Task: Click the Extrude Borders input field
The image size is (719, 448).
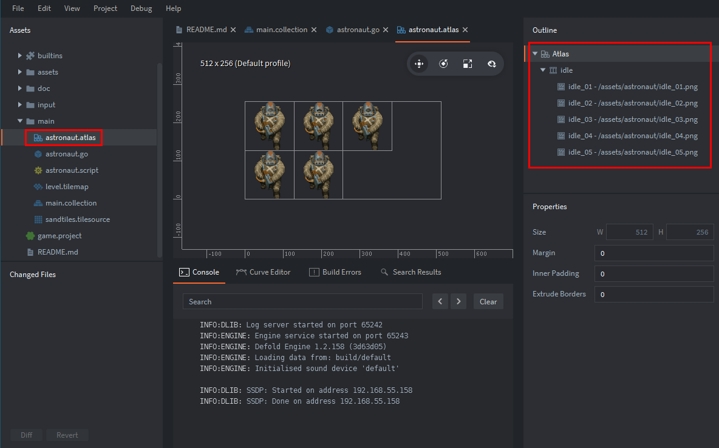Action: (654, 294)
